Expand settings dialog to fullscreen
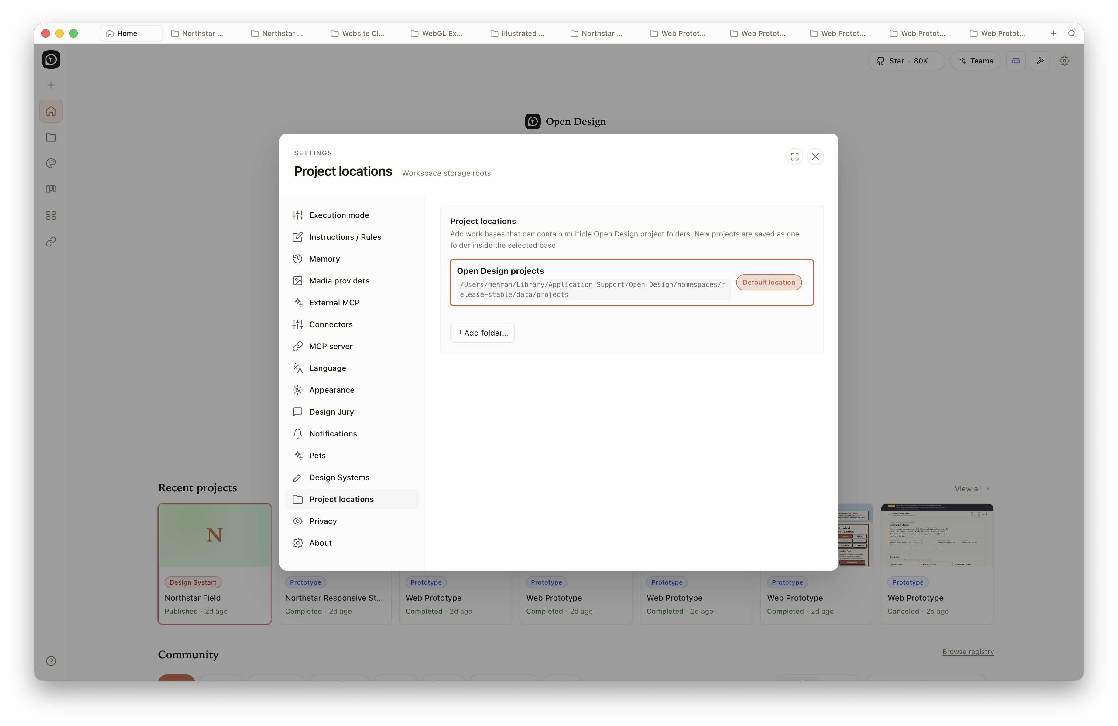 (794, 157)
